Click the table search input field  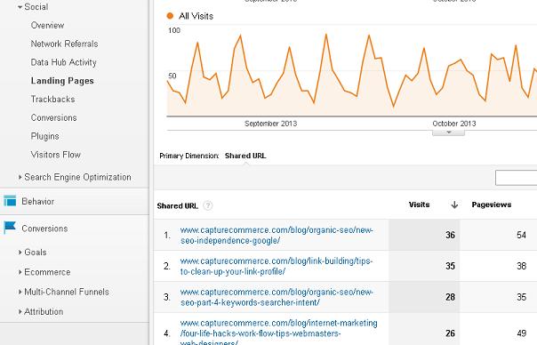coord(517,178)
